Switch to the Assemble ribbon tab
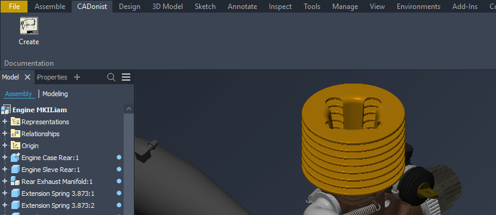 click(50, 7)
